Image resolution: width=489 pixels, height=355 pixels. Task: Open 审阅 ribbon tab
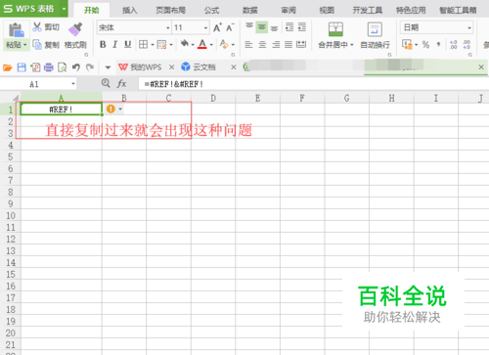pyautogui.click(x=289, y=10)
